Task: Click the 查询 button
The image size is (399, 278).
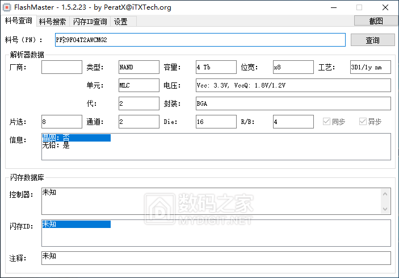Action: pyautogui.click(x=372, y=40)
